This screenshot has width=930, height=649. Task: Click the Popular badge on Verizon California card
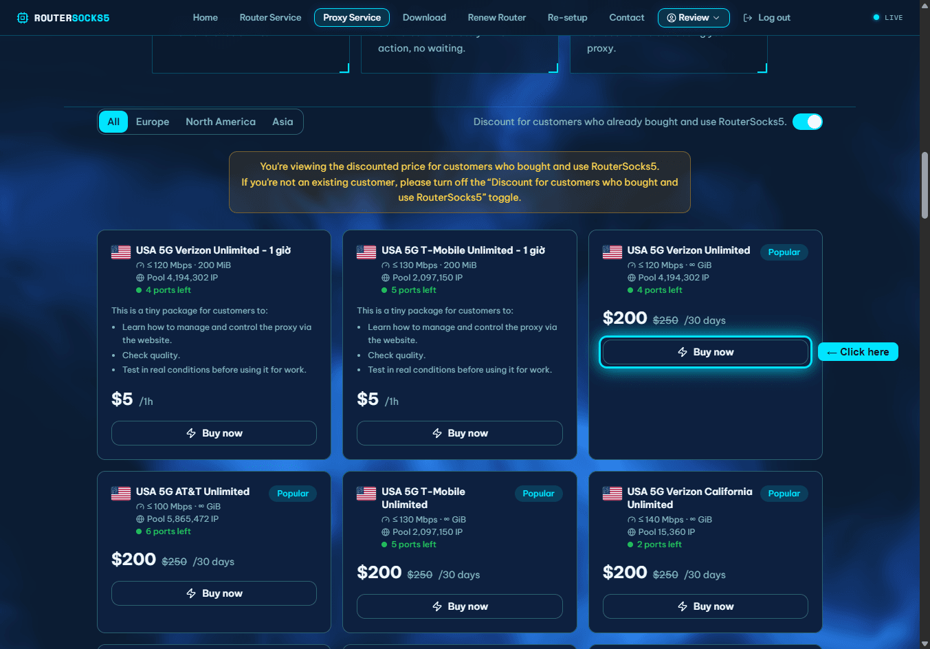coord(784,494)
